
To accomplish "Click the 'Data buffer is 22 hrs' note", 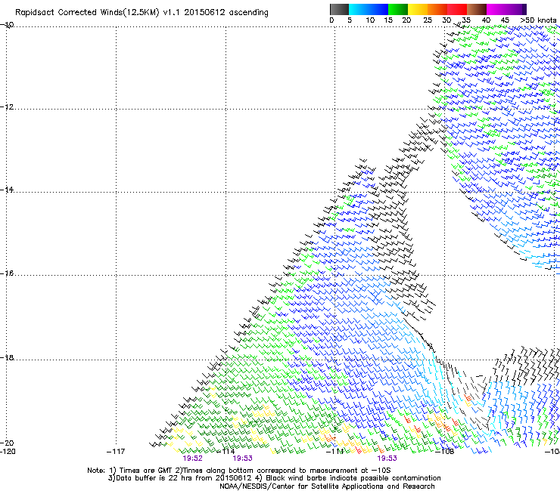I will tap(181, 478).
